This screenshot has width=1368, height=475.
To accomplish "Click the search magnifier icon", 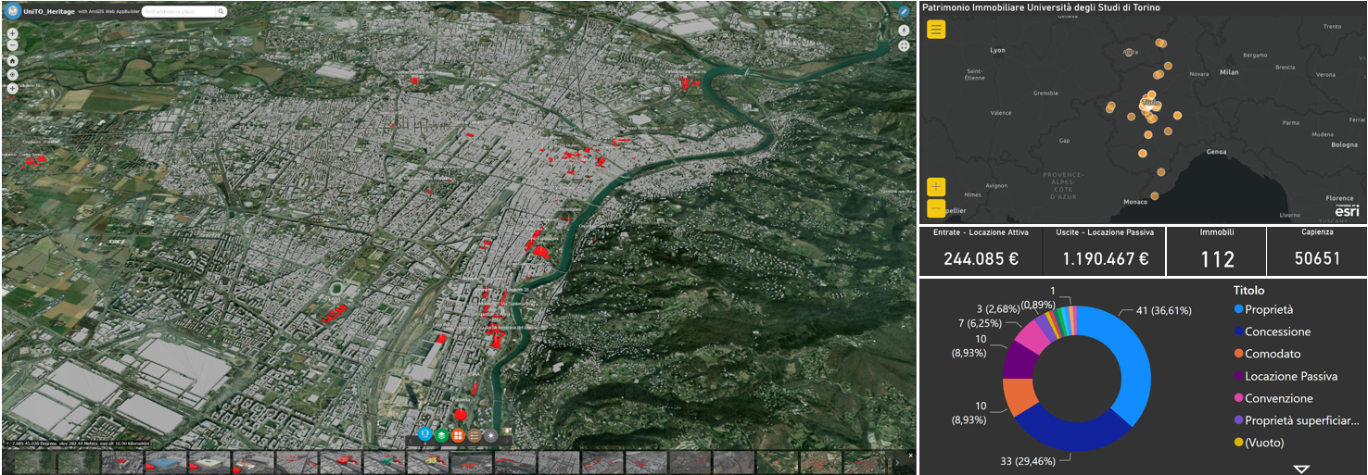I will tap(222, 12).
